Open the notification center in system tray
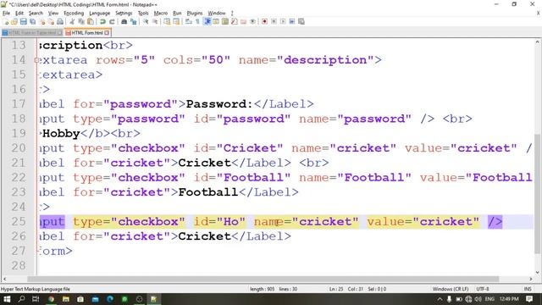This screenshot has height=305, width=542. (529, 299)
